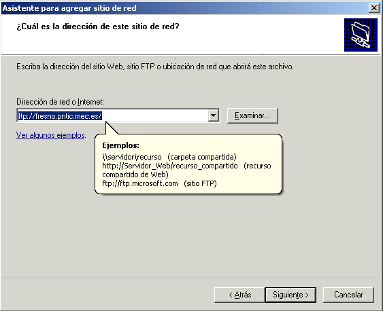
Task: Click the Asistente para agregar sitio title bar
Action: [186, 8]
